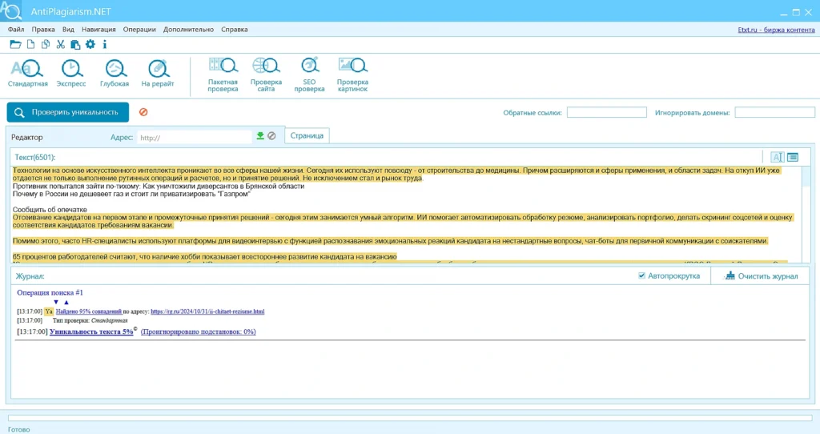The height and width of the screenshot is (434, 820).
Task: Select the Редактор tab
Action: pyautogui.click(x=27, y=137)
